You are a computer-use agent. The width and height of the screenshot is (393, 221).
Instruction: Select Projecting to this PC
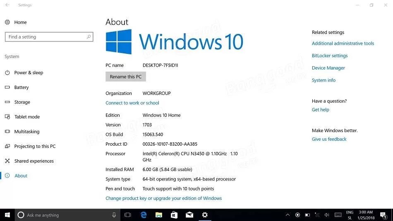click(x=35, y=146)
